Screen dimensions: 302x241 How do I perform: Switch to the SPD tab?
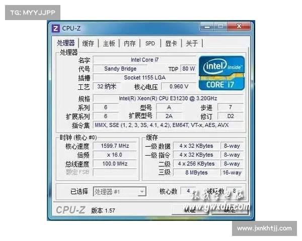tap(150, 44)
